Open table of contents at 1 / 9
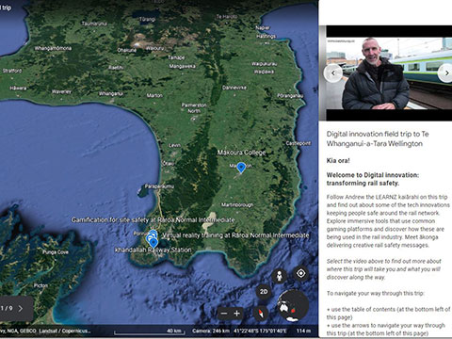 (7, 309)
